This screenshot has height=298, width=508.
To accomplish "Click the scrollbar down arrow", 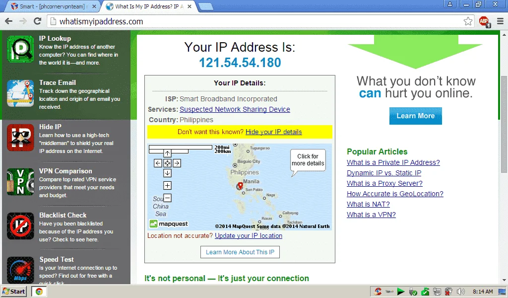I will point(504,280).
